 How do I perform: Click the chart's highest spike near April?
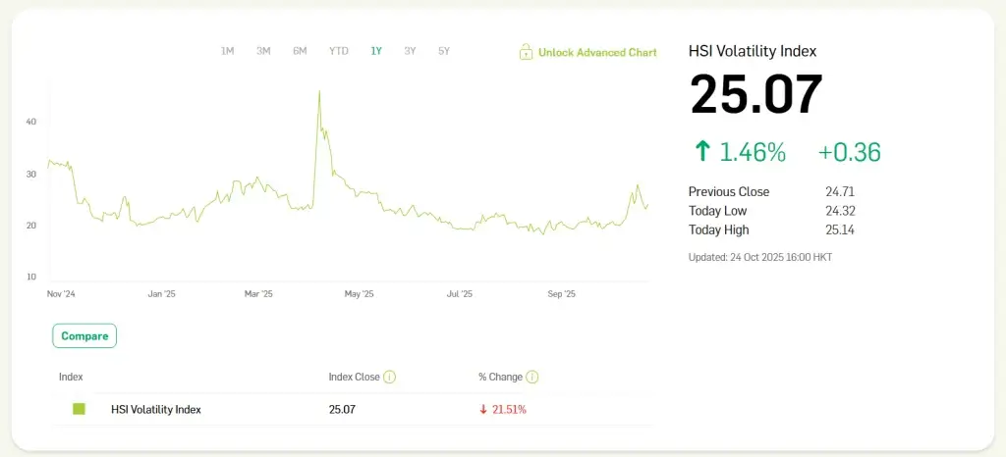coord(319,92)
